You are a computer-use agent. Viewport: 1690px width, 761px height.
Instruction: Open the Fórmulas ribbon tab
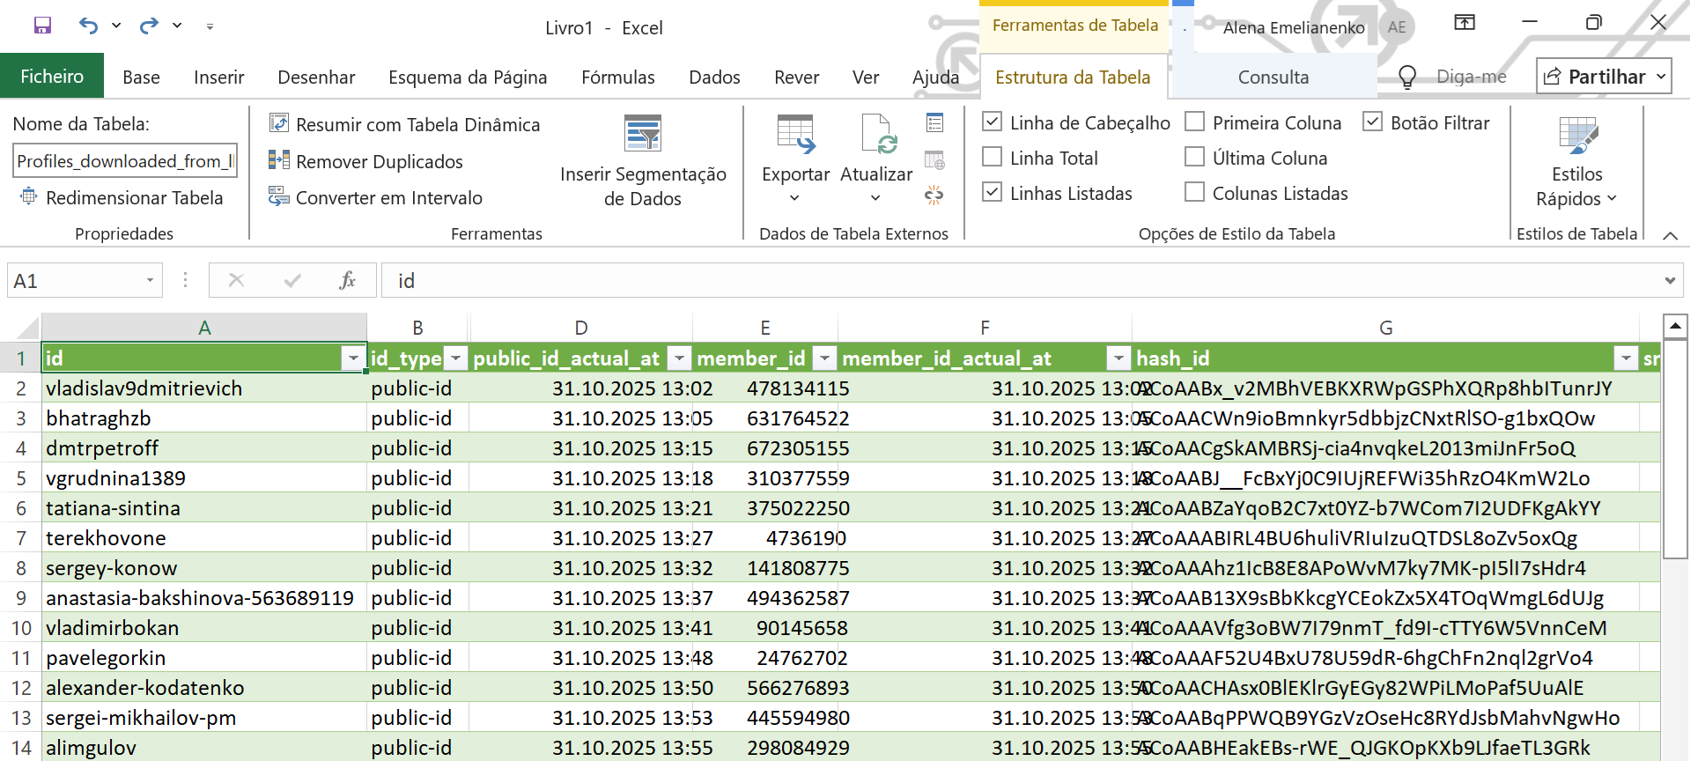point(617,78)
